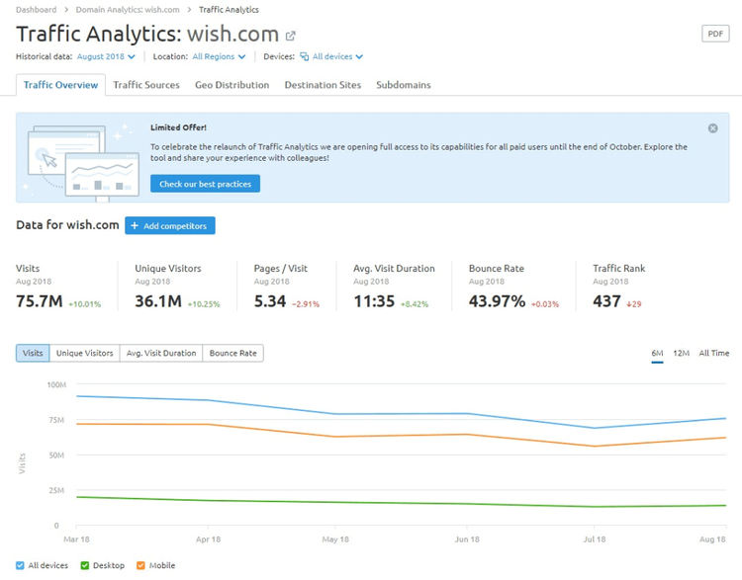The height and width of the screenshot is (580, 742).
Task: Switch to the Traffic Overview tab
Action: point(60,85)
